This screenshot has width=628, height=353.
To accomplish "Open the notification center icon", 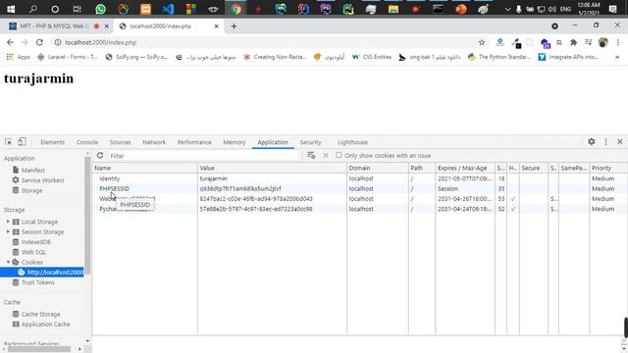I will tap(612, 9).
